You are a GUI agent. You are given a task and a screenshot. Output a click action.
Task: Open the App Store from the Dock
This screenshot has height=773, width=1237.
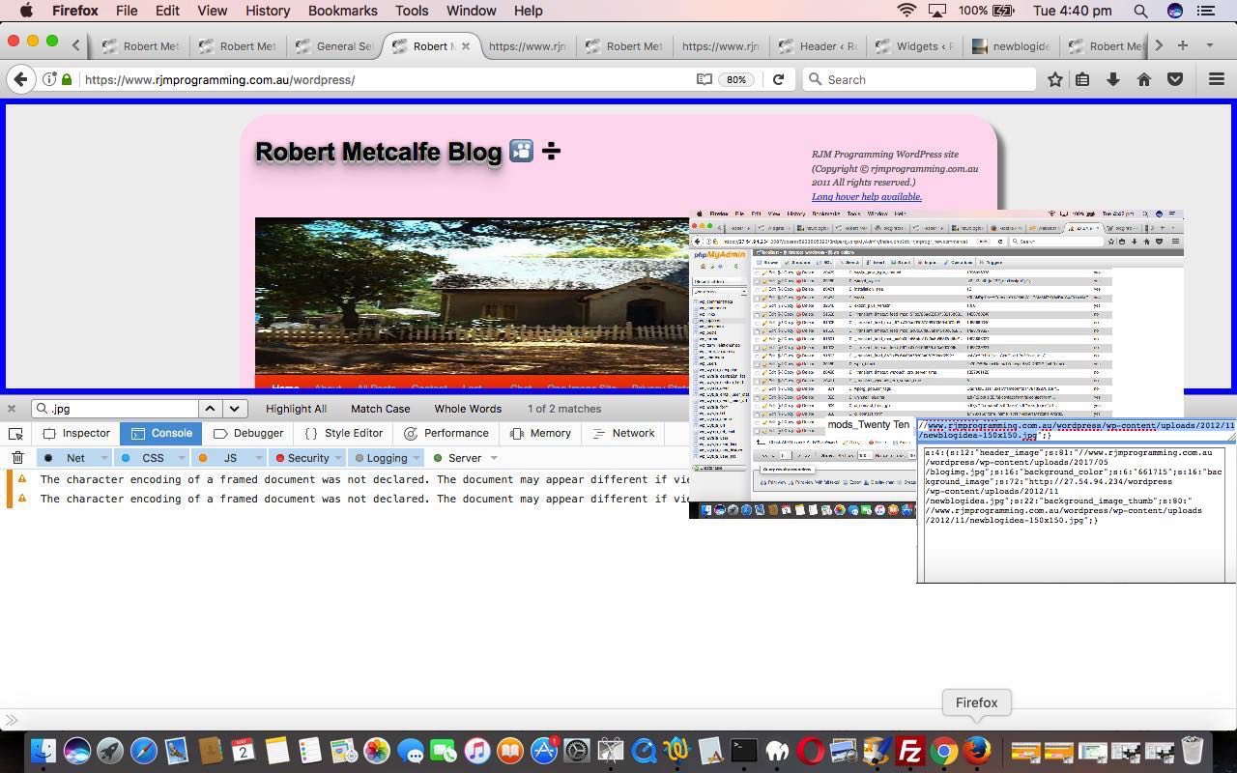544,751
